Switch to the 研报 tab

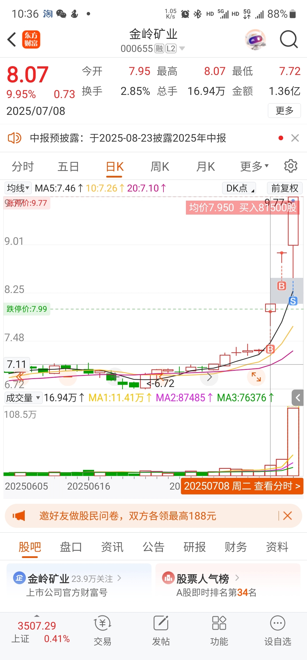195,547
